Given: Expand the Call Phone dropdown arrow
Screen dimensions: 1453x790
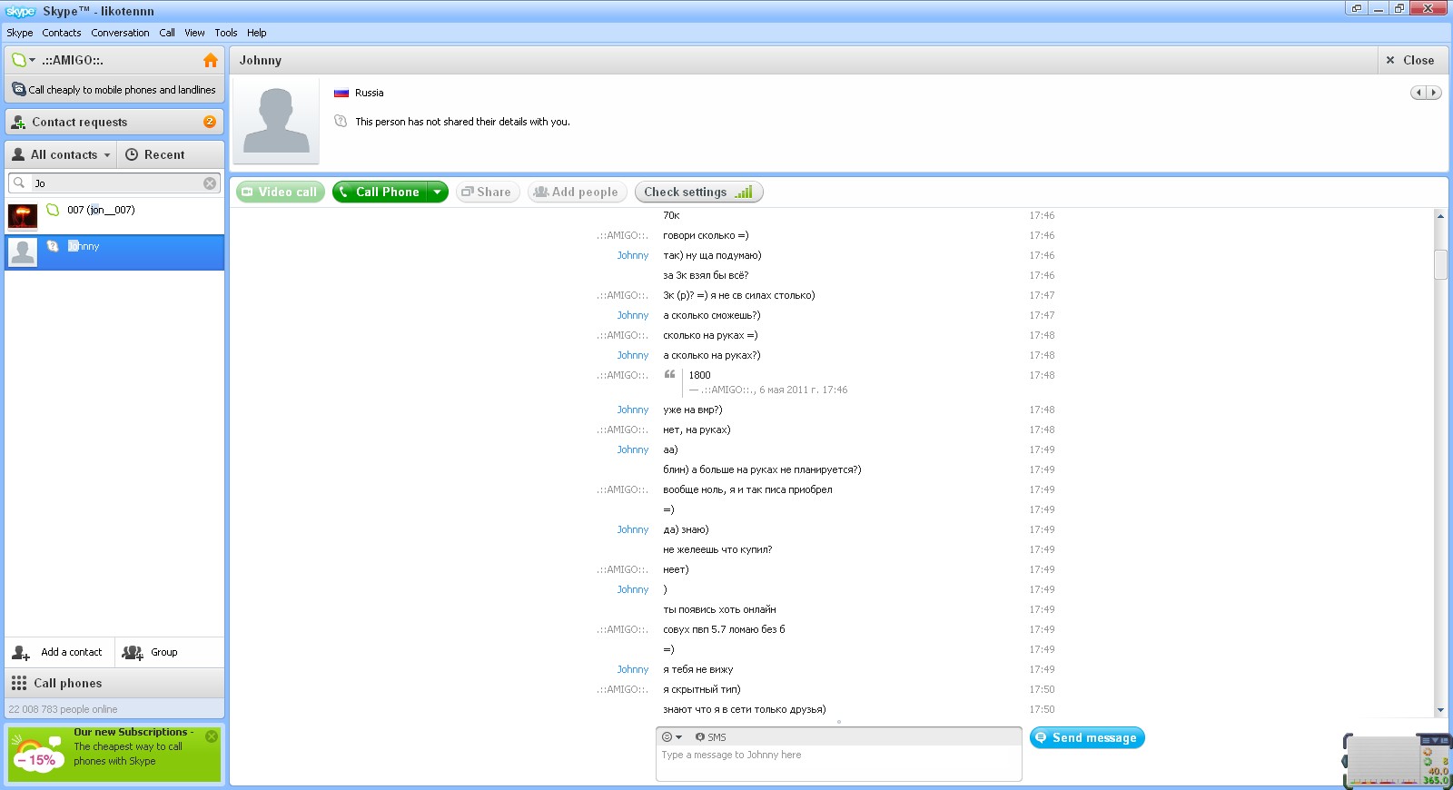Looking at the screenshot, I should pyautogui.click(x=438, y=192).
